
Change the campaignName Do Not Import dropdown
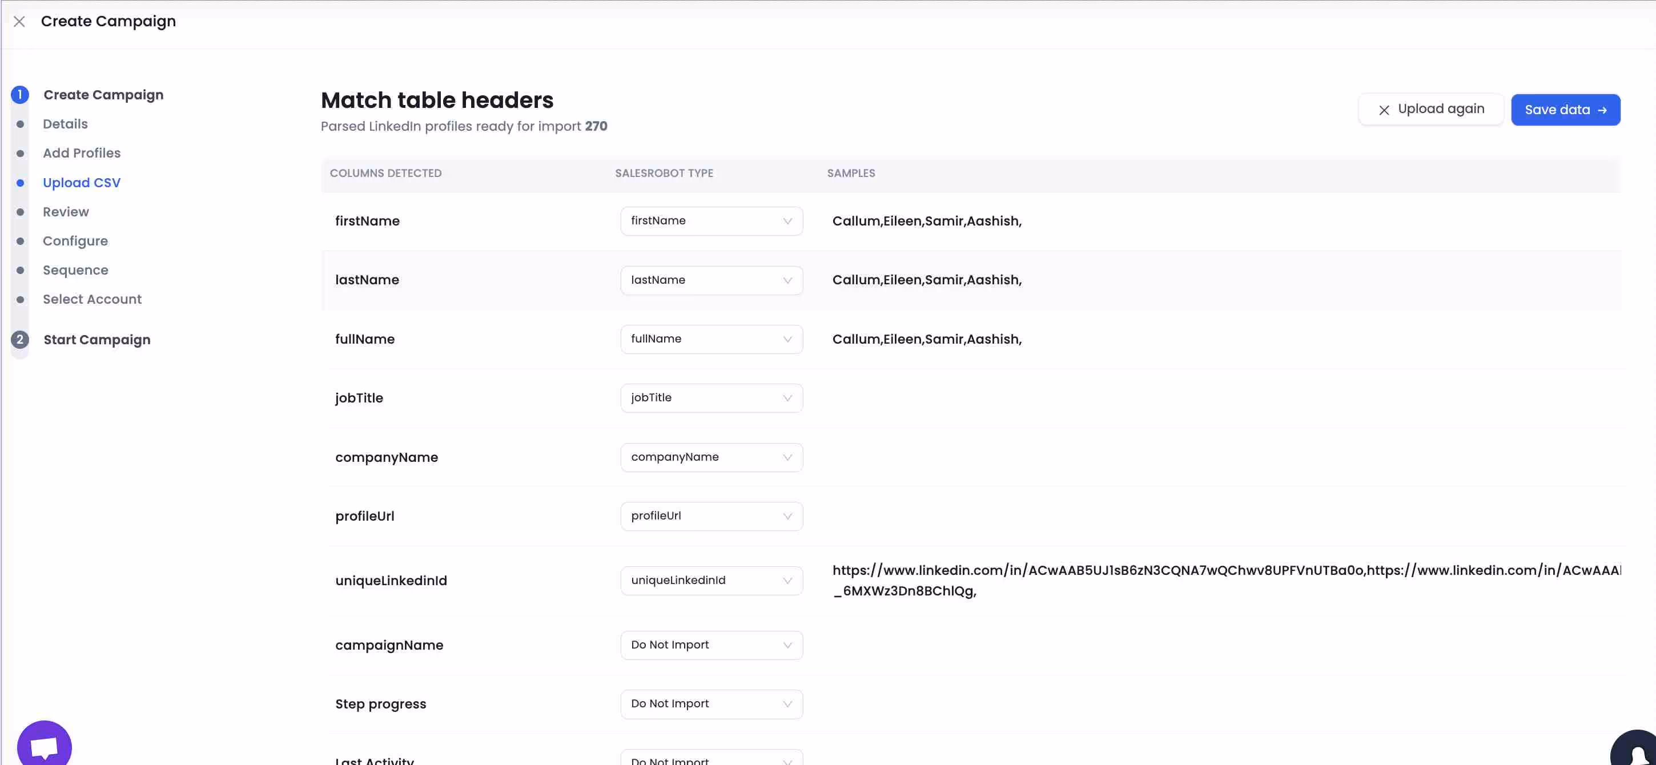point(711,645)
